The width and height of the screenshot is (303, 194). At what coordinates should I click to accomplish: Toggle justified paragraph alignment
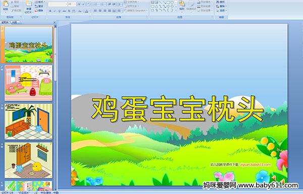110,11
